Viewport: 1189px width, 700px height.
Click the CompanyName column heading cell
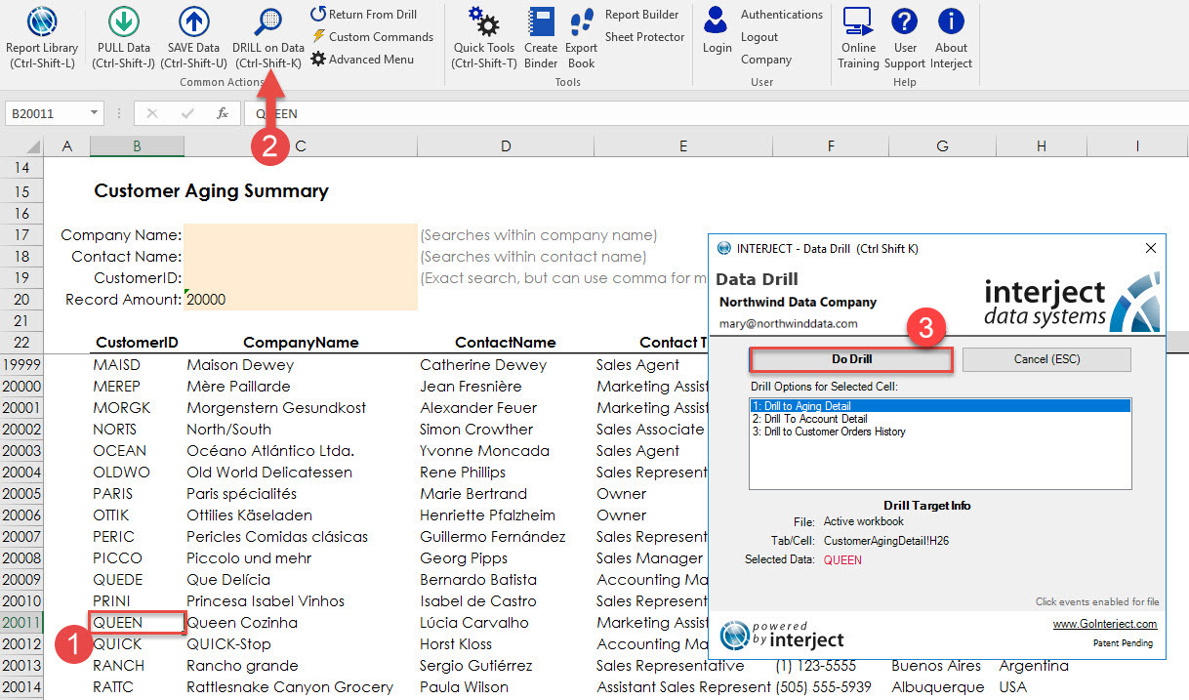tap(301, 343)
